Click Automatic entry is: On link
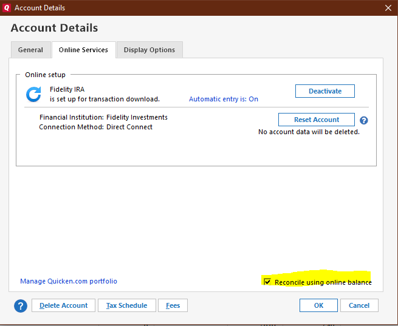 [x=224, y=99]
